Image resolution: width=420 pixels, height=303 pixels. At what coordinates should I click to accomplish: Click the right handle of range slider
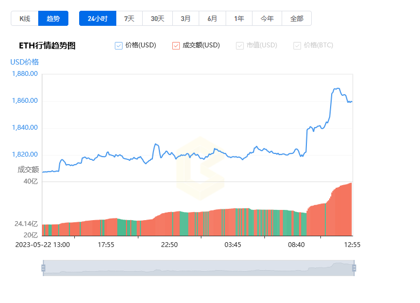click(x=354, y=267)
